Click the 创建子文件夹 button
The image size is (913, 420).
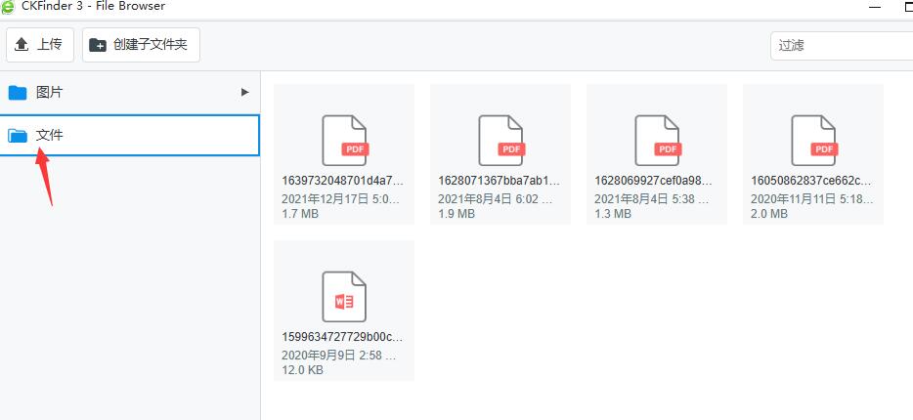141,45
